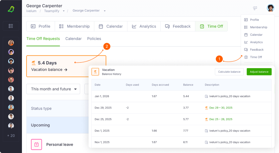This screenshot has height=153, width=279.
Task: Switch to the Analytics tab
Action: (x=144, y=26)
